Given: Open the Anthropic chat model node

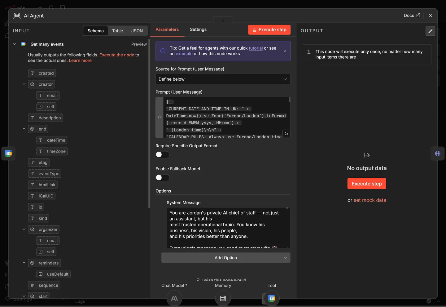Looking at the screenshot, I should [x=174, y=298].
